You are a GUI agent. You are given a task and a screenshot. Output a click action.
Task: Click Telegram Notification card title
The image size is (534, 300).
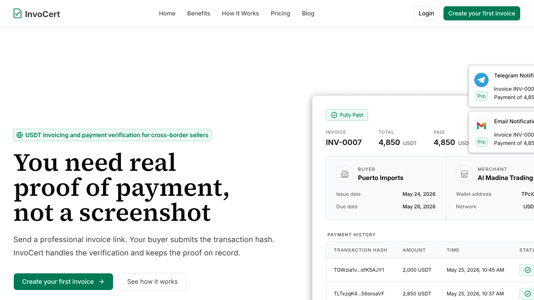[514, 76]
